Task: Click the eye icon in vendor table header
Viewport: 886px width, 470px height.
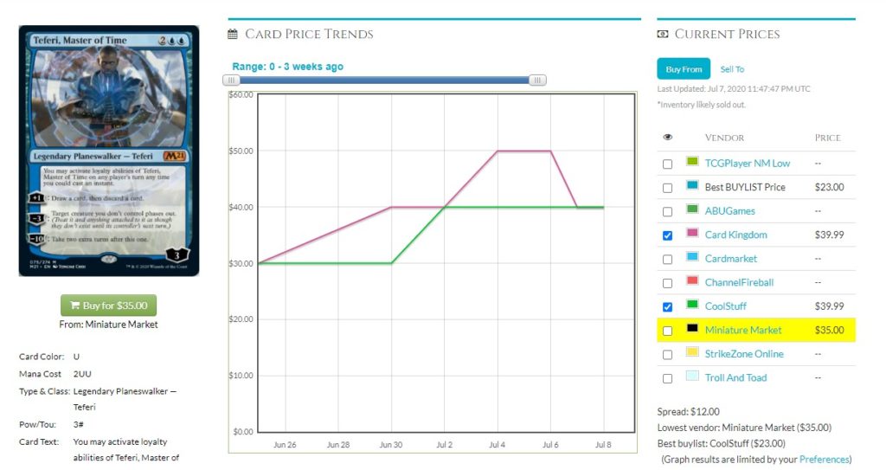Action: [x=667, y=138]
